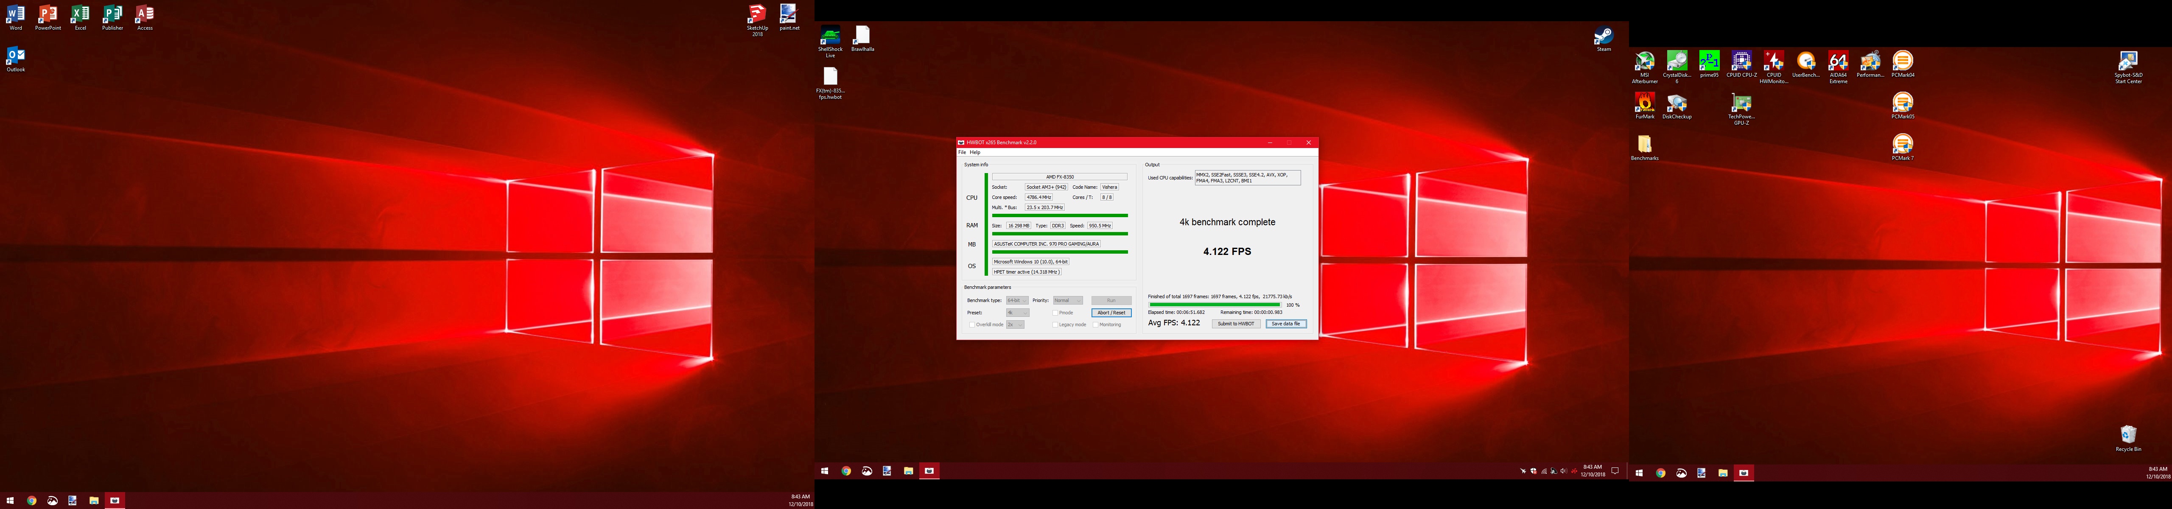
Task: Click the '4k benchmark complete' message
Action: click(x=1227, y=223)
